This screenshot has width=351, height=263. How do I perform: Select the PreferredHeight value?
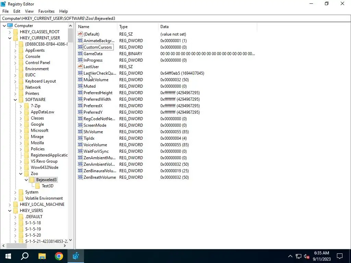(98, 92)
